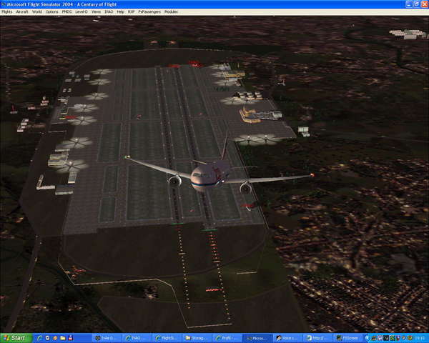429x343 pixels.
Task: Click the Flight Simulator title bar icon
Action: point(4,4)
